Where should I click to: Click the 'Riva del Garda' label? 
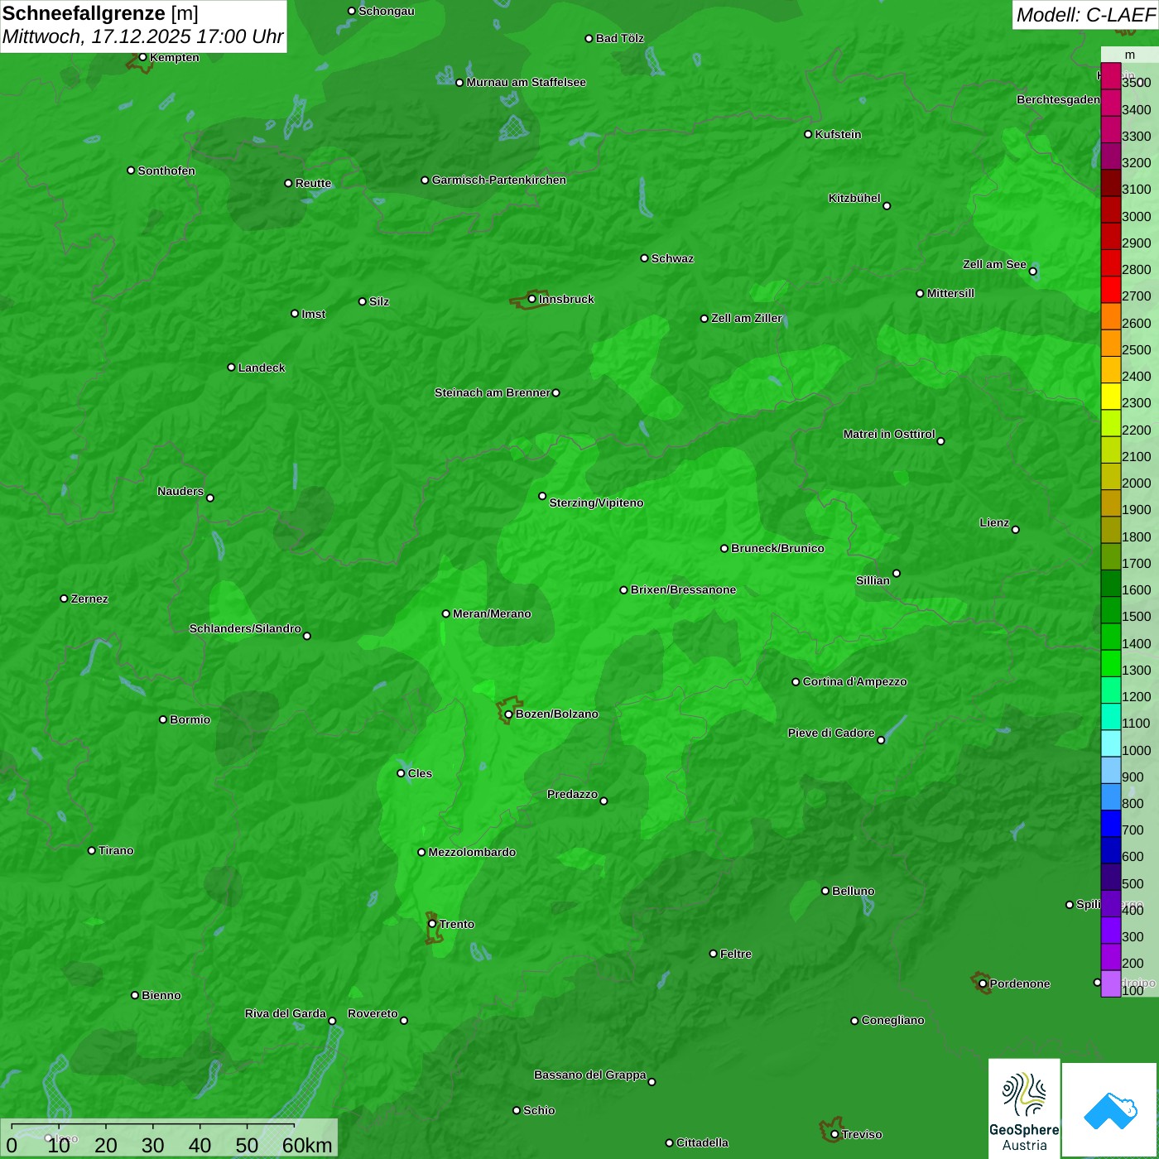pos(286,1013)
